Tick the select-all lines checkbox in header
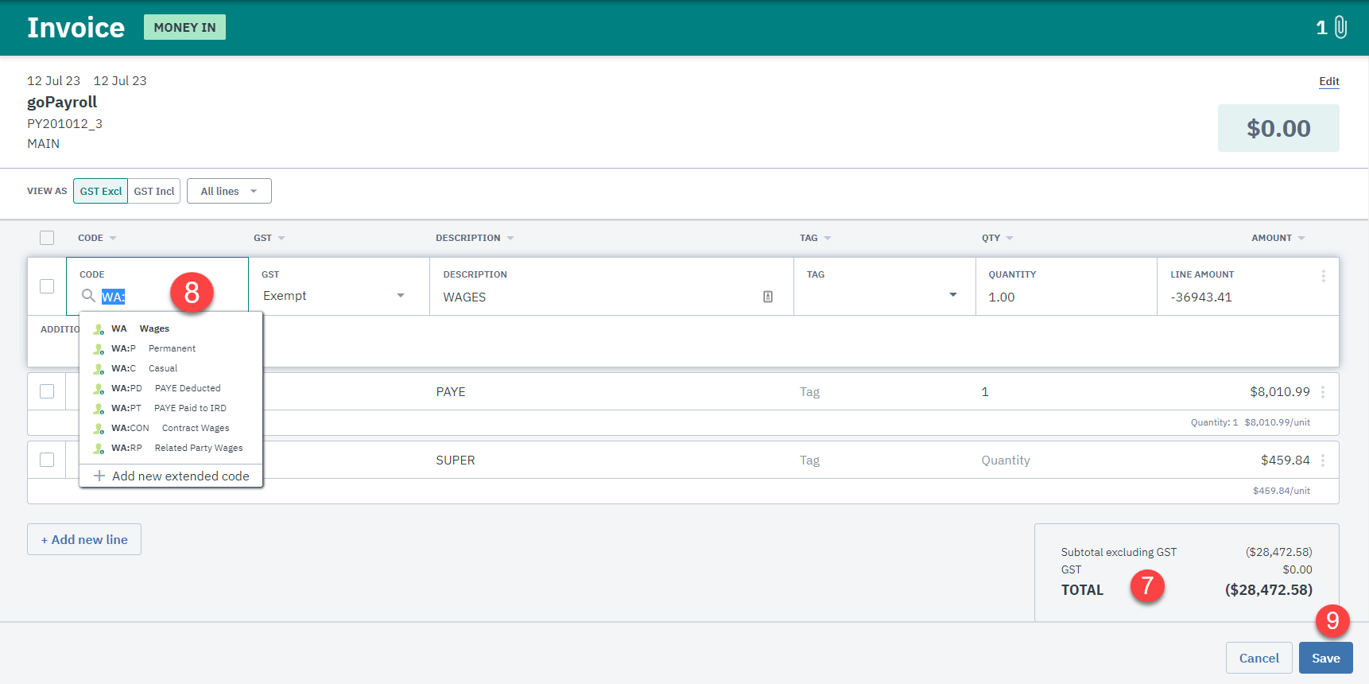Image resolution: width=1369 pixels, height=684 pixels. [x=47, y=238]
